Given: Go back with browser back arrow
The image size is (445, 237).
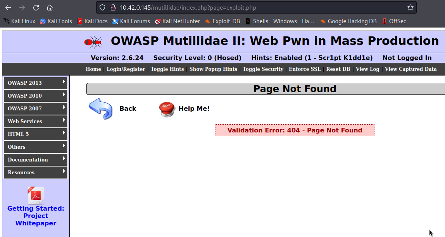Looking at the screenshot, I should tap(8, 8).
